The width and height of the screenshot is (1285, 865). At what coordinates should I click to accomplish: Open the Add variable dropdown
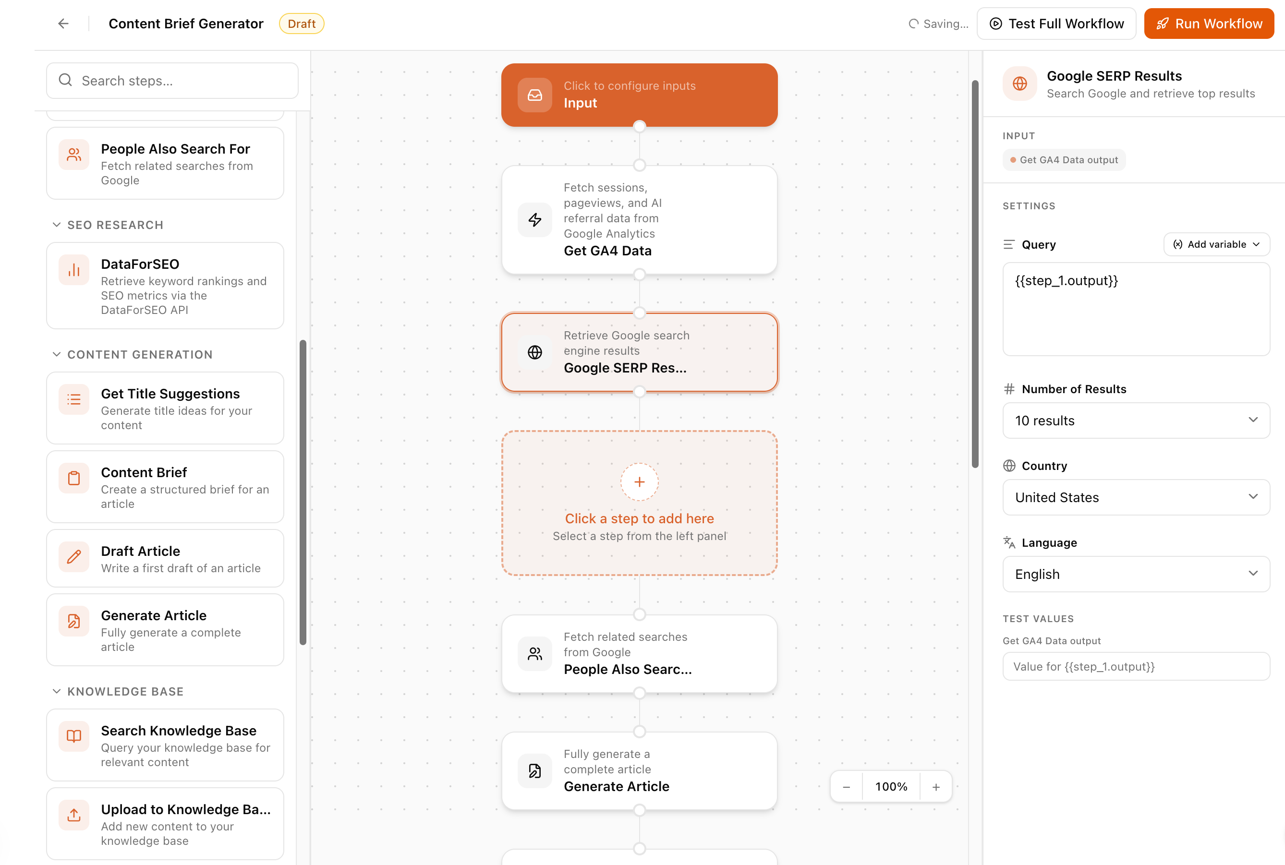click(x=1216, y=244)
